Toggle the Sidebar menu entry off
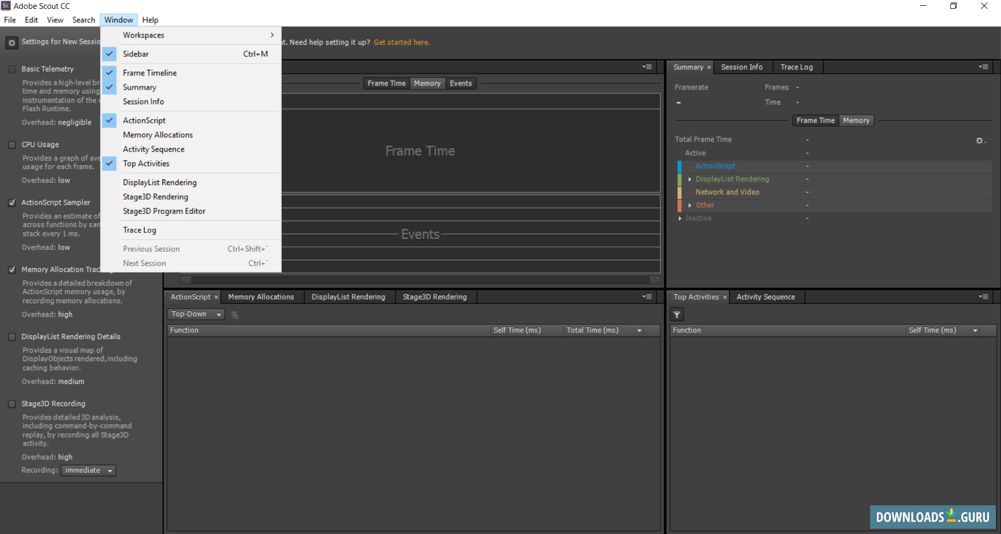 (x=191, y=54)
